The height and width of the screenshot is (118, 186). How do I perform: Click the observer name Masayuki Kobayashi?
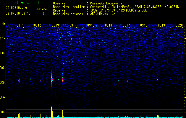pos(106,3)
